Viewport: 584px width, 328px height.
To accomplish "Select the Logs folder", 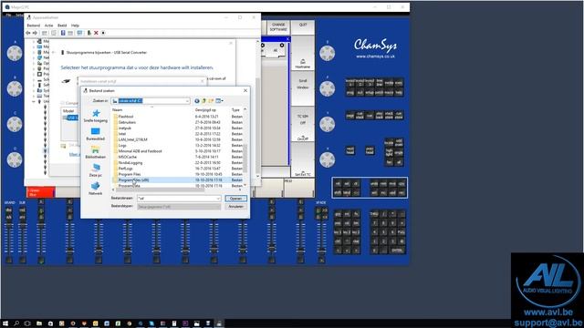I will [x=122, y=146].
